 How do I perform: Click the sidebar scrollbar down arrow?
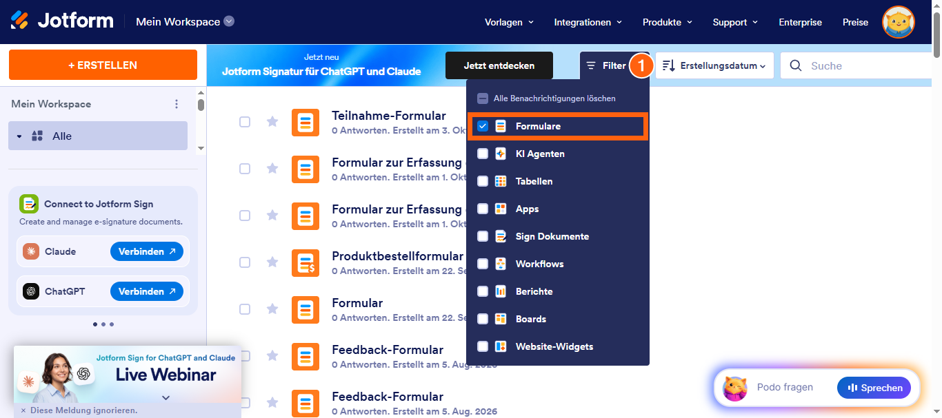201,148
